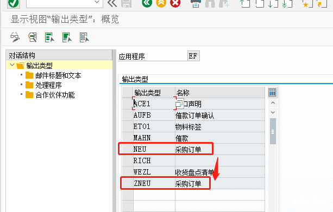
Task: Collapse the command field with double chevron
Action: (112, 3)
